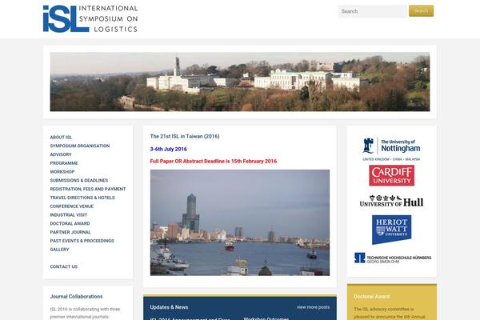Focus the Search input field

(x=373, y=11)
